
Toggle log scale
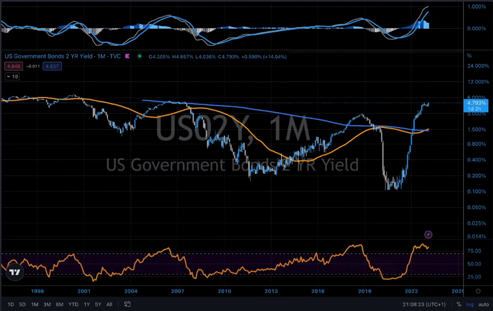point(470,304)
